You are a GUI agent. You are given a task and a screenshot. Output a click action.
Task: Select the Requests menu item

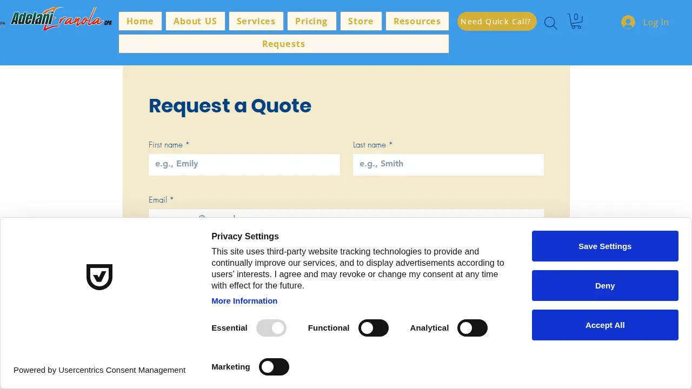click(x=284, y=44)
